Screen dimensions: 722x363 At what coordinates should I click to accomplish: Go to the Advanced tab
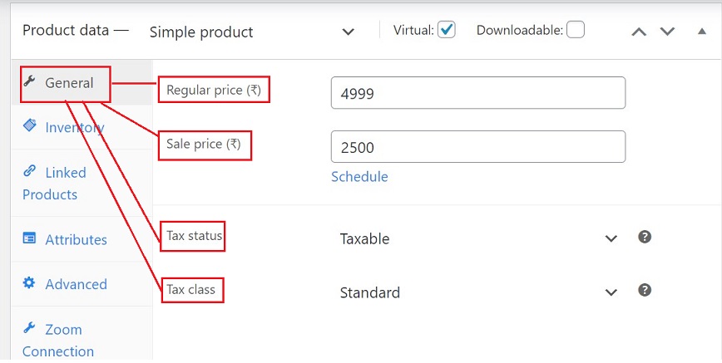(x=76, y=284)
